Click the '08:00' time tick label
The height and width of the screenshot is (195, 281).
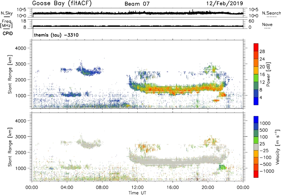pyautogui.click(x=102, y=188)
